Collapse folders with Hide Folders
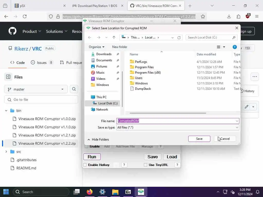263x197 pixels. [98, 139]
